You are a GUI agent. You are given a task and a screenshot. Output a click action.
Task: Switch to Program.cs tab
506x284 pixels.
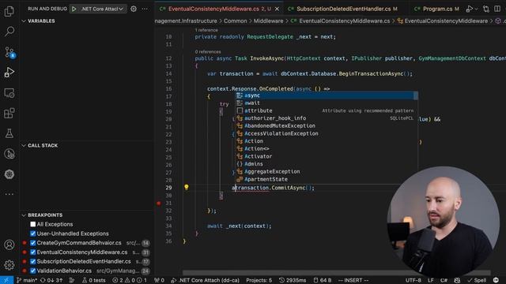(x=437, y=9)
